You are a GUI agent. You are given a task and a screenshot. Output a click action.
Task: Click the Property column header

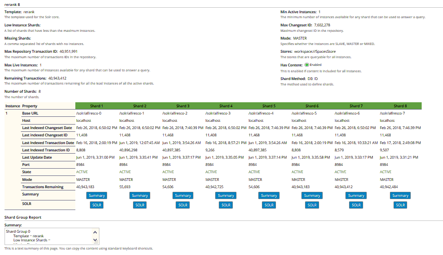click(30, 106)
